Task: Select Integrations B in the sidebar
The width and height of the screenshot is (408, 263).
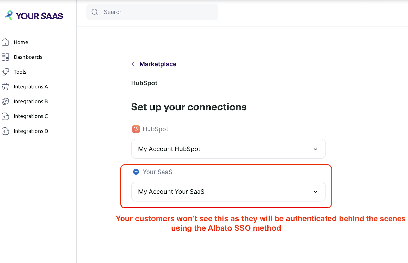Action: click(31, 101)
